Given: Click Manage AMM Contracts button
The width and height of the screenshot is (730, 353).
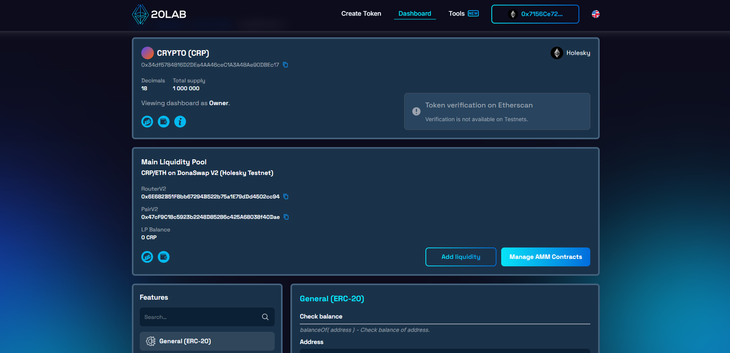Looking at the screenshot, I should pos(546,257).
